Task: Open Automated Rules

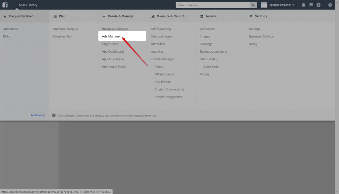Action: pyautogui.click(x=114, y=67)
